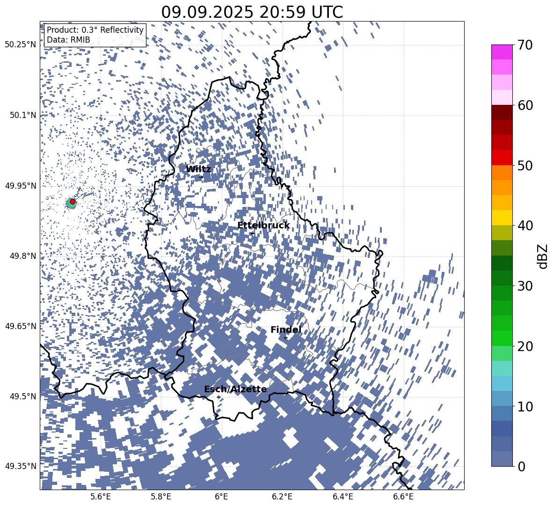Click the 10 tick label on colorbar
Viewport: 554px width, 506px height.
(525, 406)
